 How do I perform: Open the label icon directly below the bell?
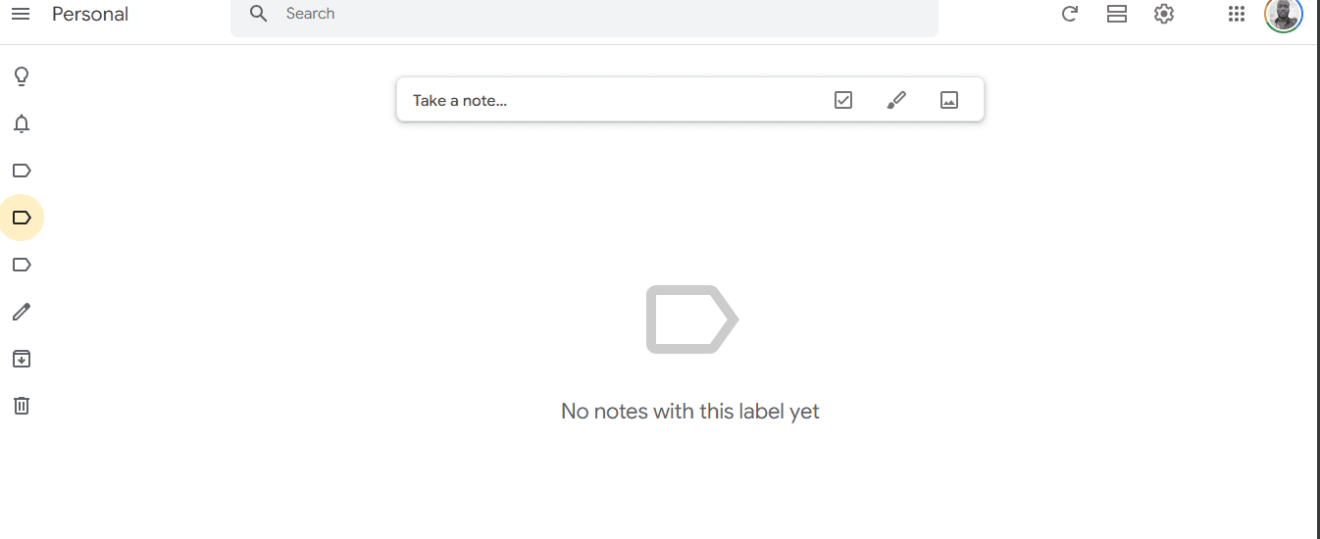coord(22,171)
